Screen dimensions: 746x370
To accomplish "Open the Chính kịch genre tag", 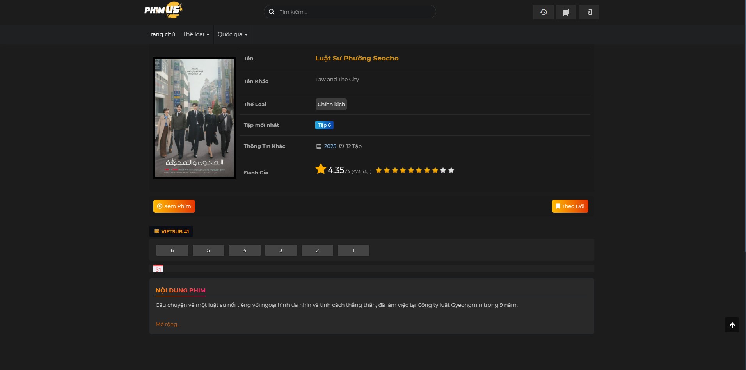I will (x=331, y=104).
